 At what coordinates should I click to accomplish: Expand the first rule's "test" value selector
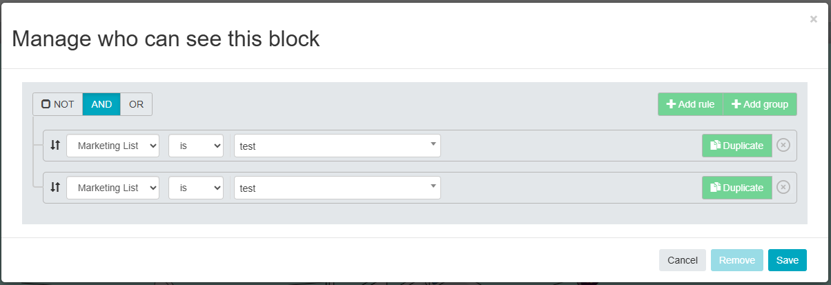click(x=338, y=146)
